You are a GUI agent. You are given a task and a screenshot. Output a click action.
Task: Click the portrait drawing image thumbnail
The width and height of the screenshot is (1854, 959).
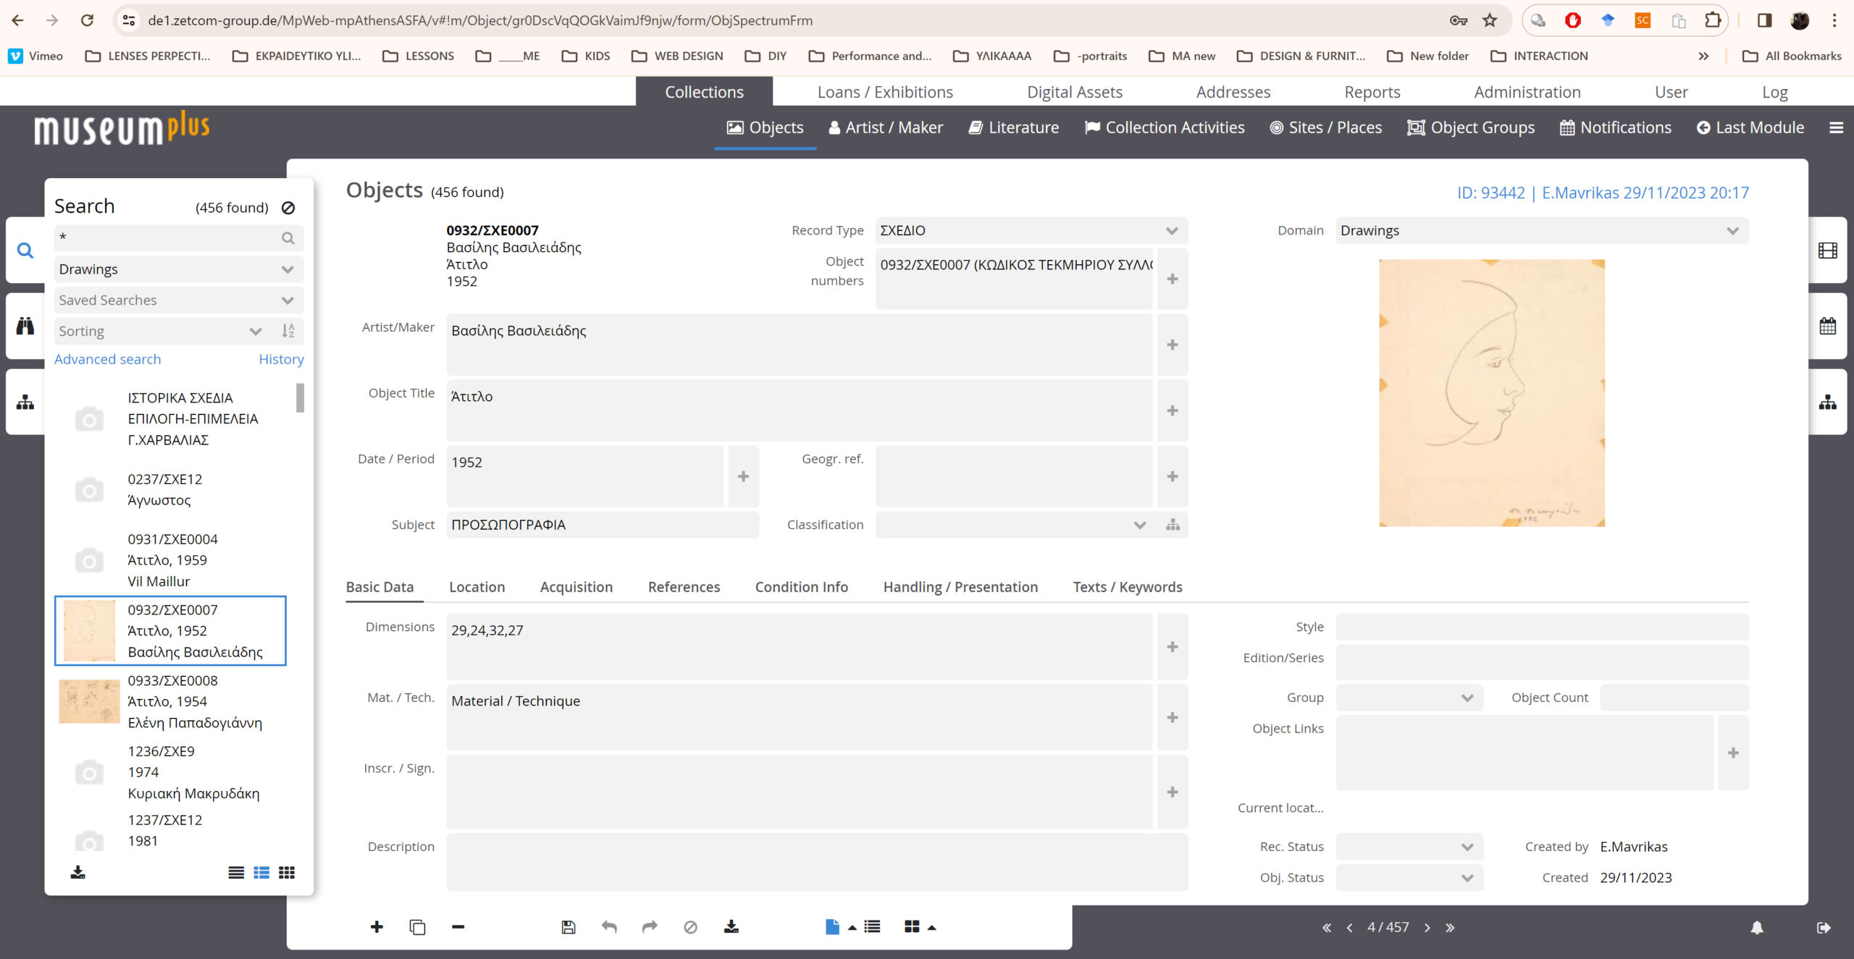(1491, 393)
